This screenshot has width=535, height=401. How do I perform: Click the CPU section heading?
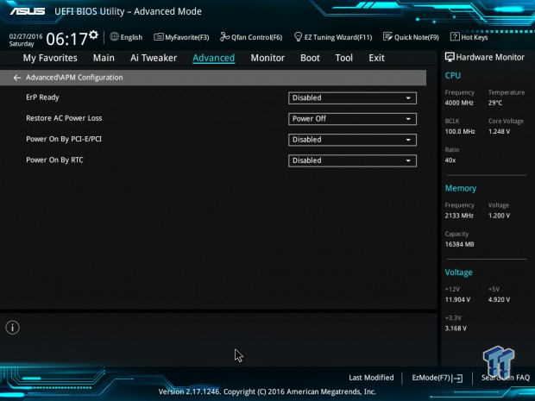pyautogui.click(x=453, y=75)
